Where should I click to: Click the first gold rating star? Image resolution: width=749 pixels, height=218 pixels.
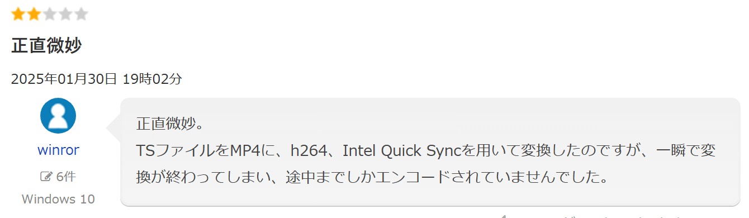click(x=18, y=14)
